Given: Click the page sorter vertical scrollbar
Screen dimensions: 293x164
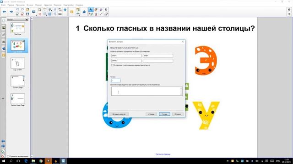Looking at the screenshot, I should tap(32, 87).
